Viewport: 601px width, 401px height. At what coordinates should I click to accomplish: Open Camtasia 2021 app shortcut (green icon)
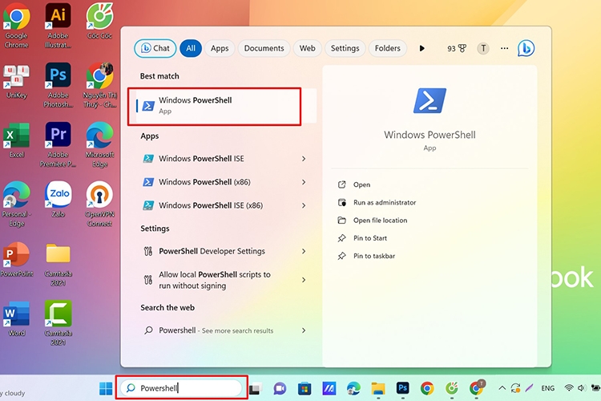click(x=58, y=323)
